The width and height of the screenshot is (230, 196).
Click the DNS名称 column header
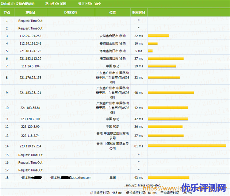71,13
